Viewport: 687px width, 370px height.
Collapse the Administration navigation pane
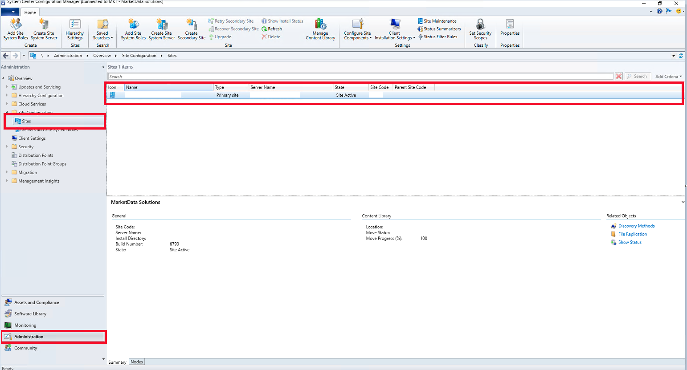tap(103, 67)
